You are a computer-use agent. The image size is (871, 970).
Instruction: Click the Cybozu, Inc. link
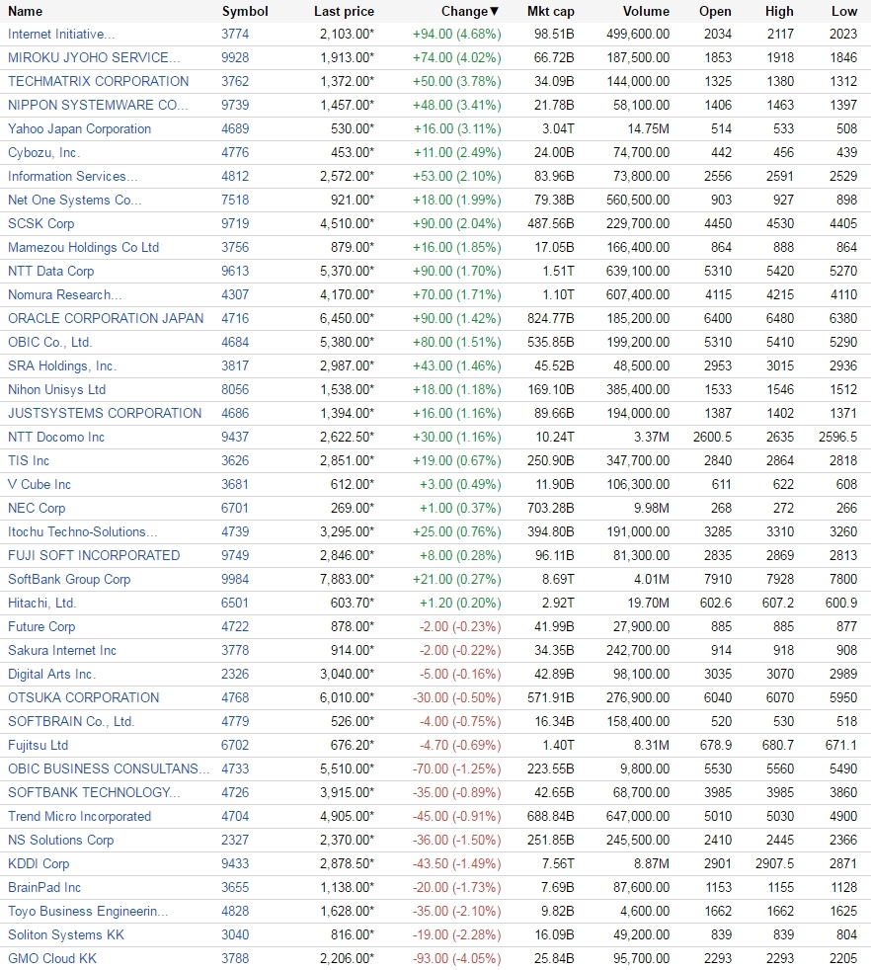coord(43,153)
